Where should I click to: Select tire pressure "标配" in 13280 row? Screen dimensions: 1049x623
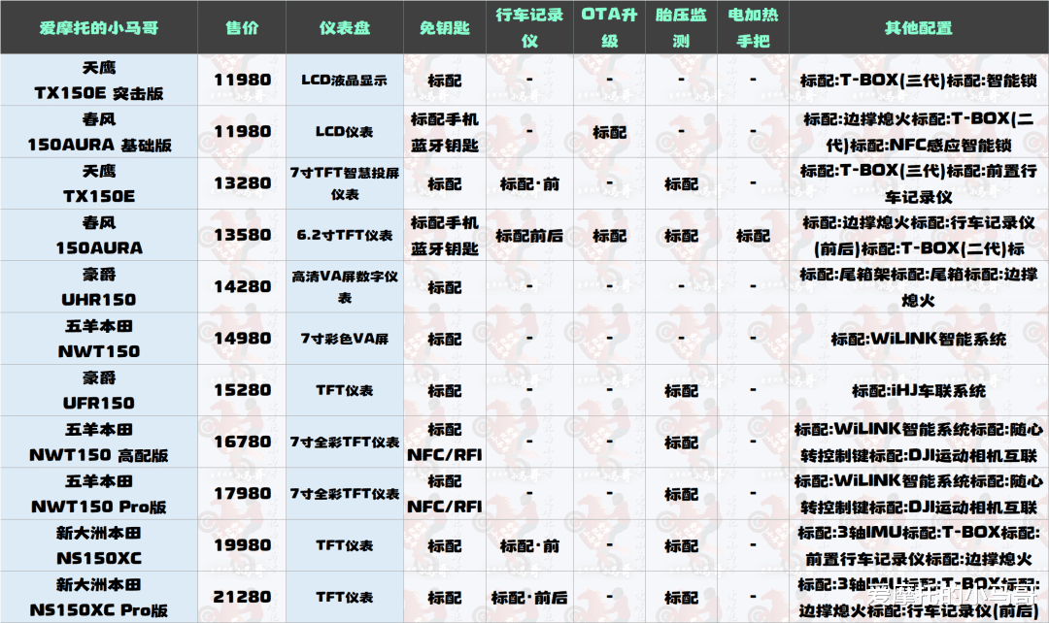(681, 183)
